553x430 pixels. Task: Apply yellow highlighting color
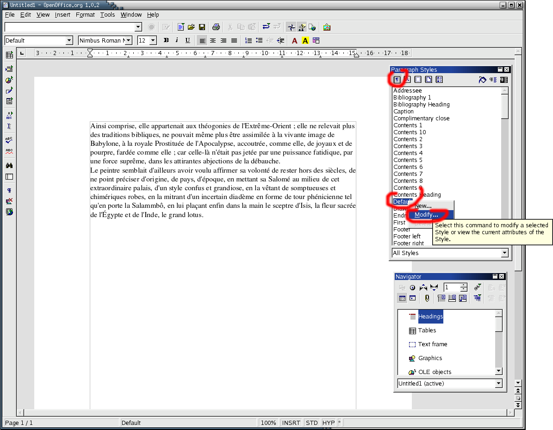point(305,41)
